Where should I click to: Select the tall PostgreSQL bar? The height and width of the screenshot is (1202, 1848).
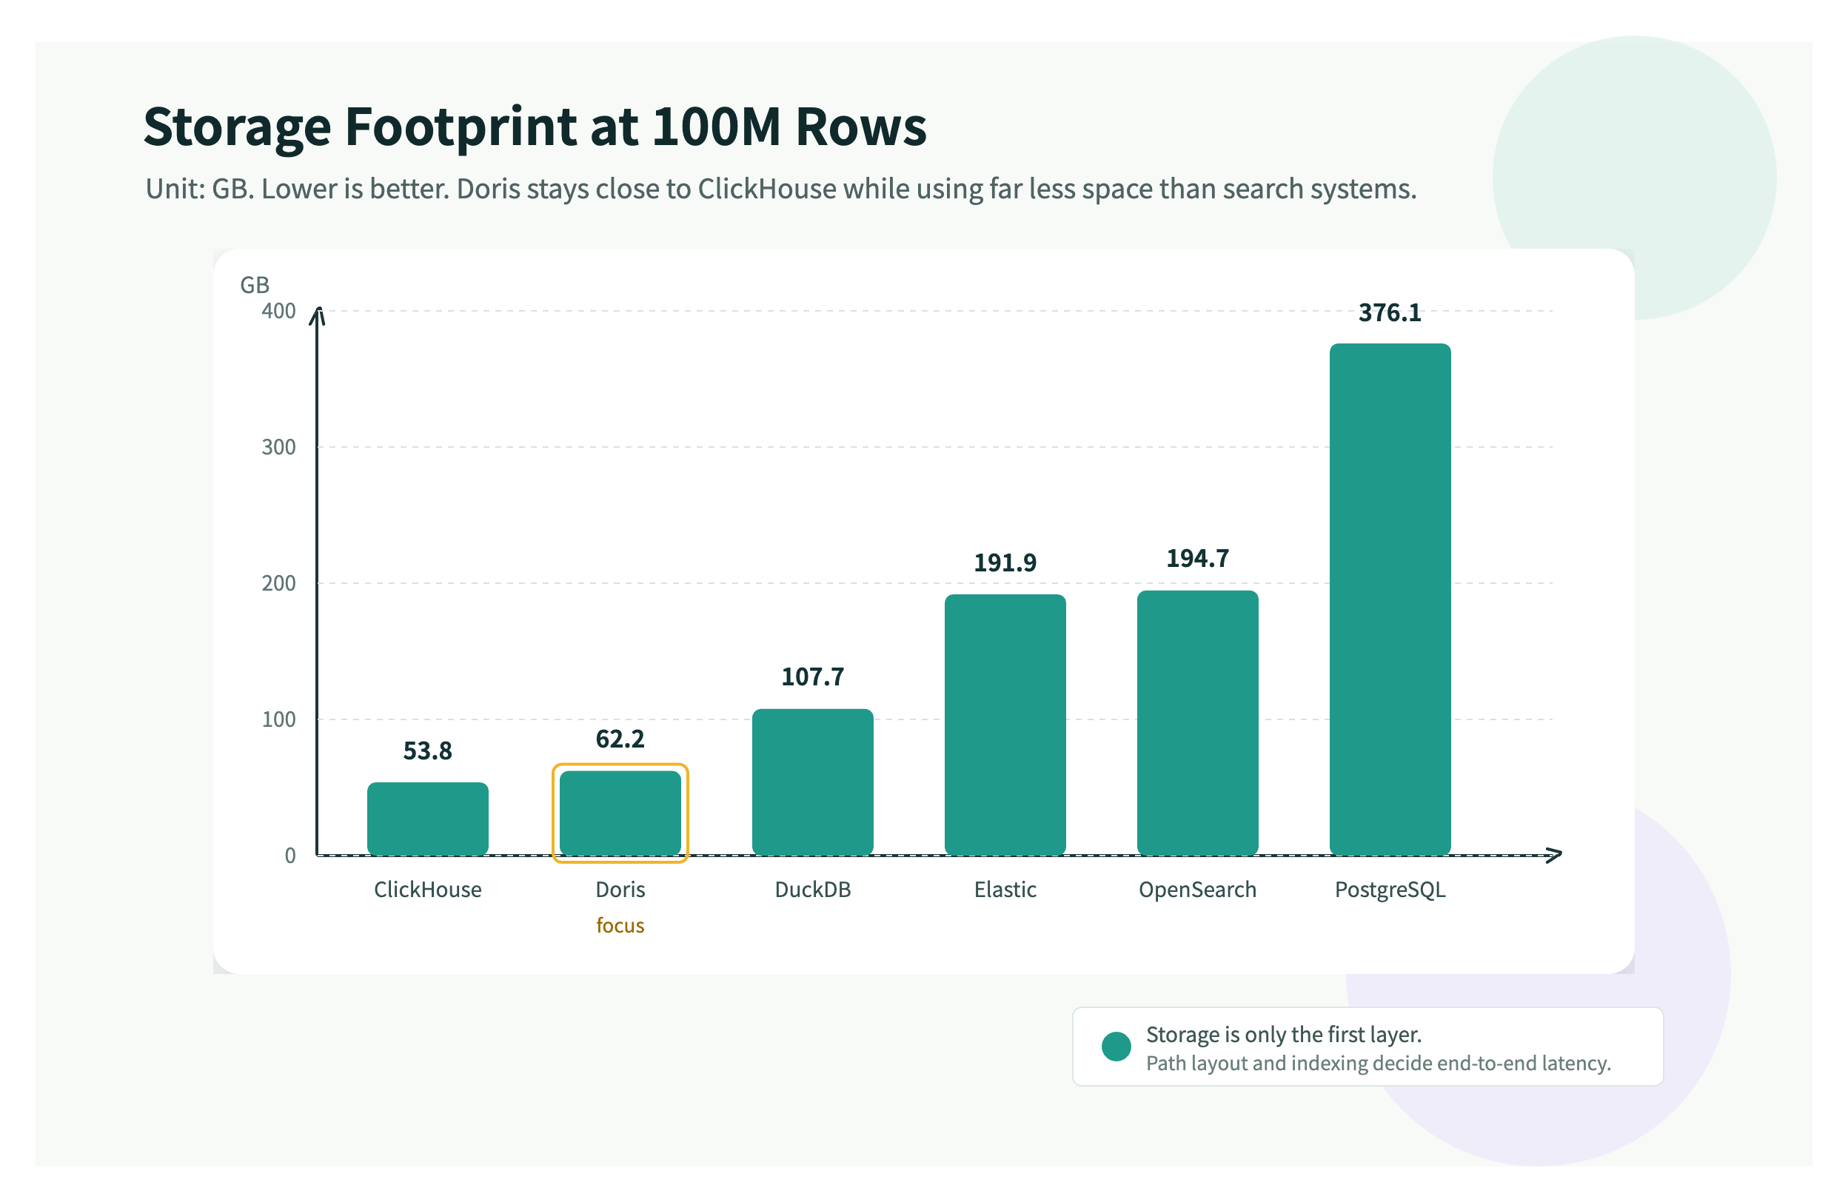(1390, 599)
